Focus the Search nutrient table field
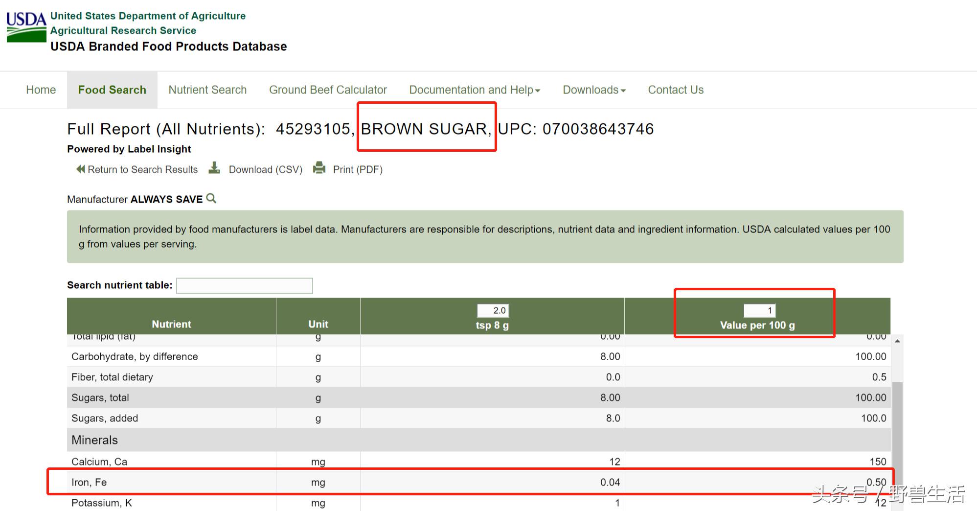 coord(244,286)
